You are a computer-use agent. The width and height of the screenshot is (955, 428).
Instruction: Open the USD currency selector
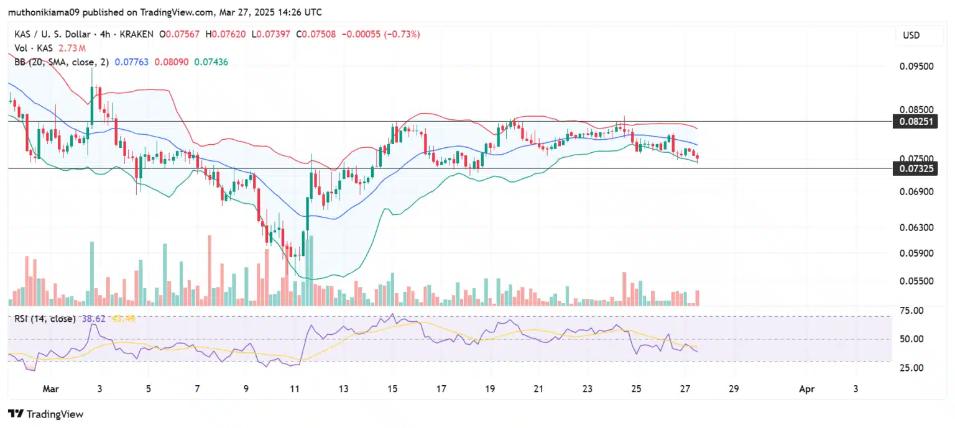(911, 35)
